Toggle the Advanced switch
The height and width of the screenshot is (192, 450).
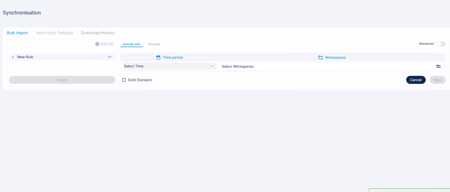click(441, 44)
